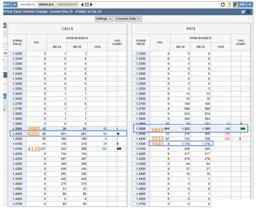
Task: Select Puts strike price 1,4100
Action: pos(141,144)
